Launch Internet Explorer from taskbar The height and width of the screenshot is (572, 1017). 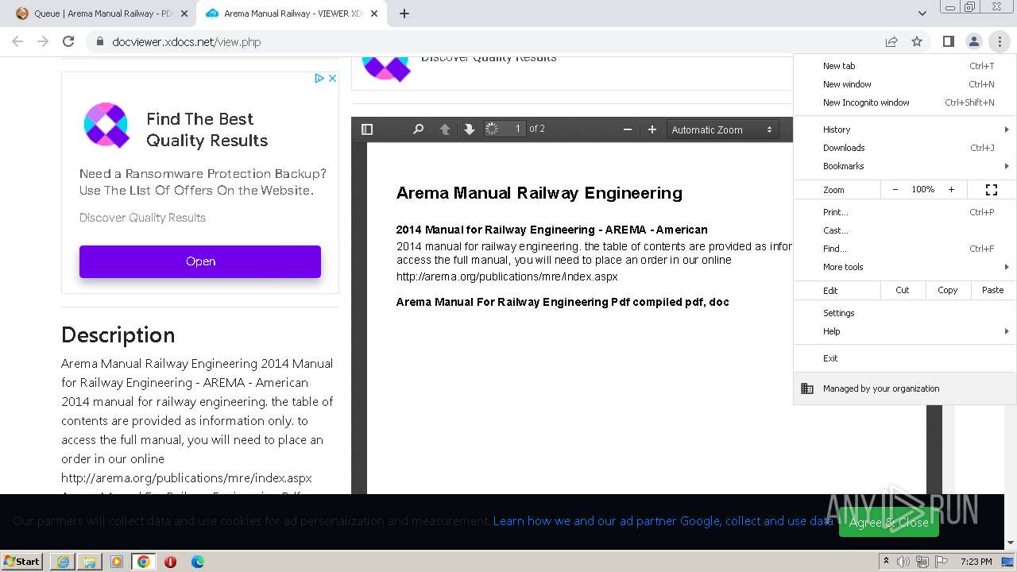point(63,562)
